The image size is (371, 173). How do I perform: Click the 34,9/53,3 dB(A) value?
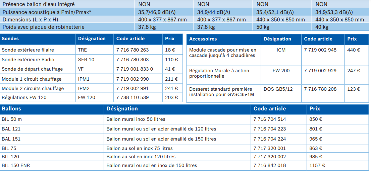(334, 12)
